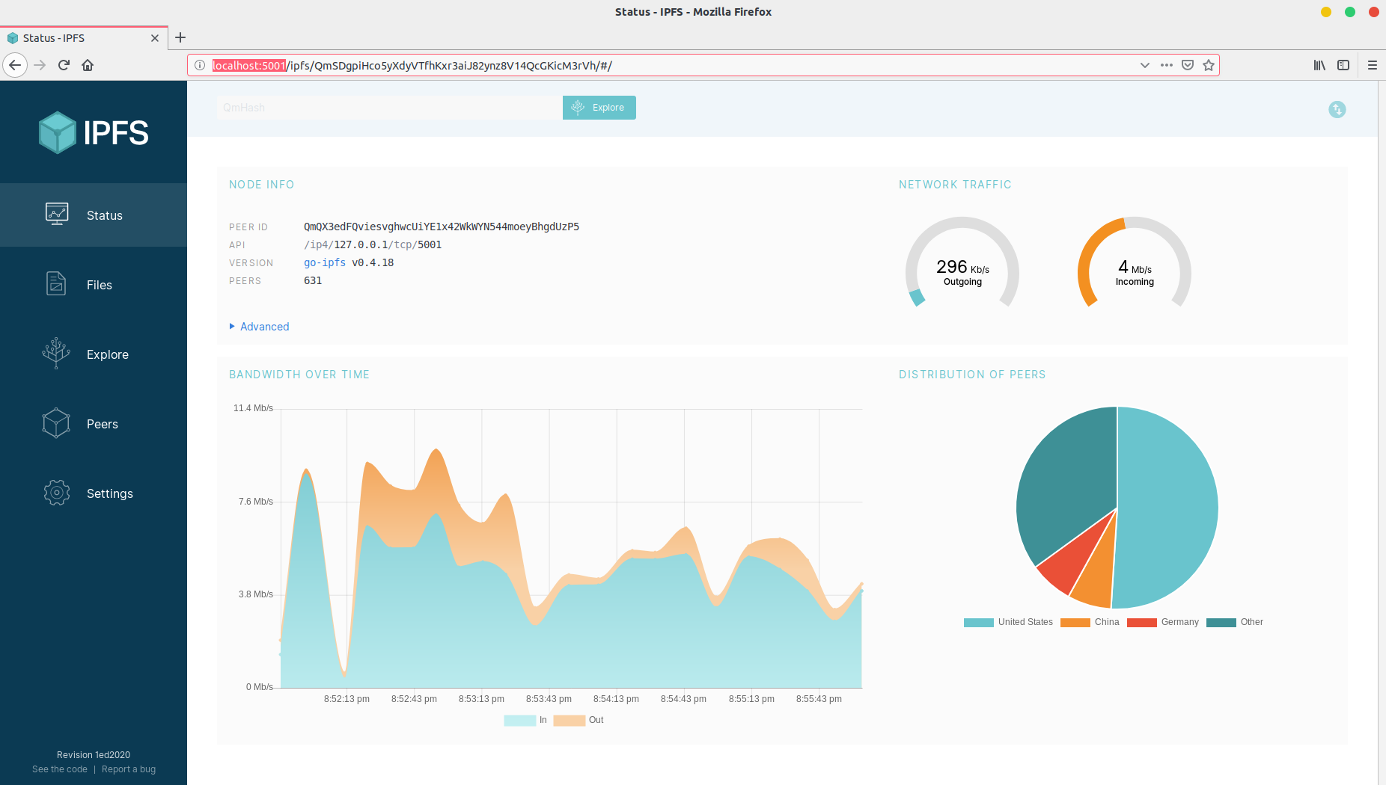Click the circular connection status icon

click(1337, 110)
